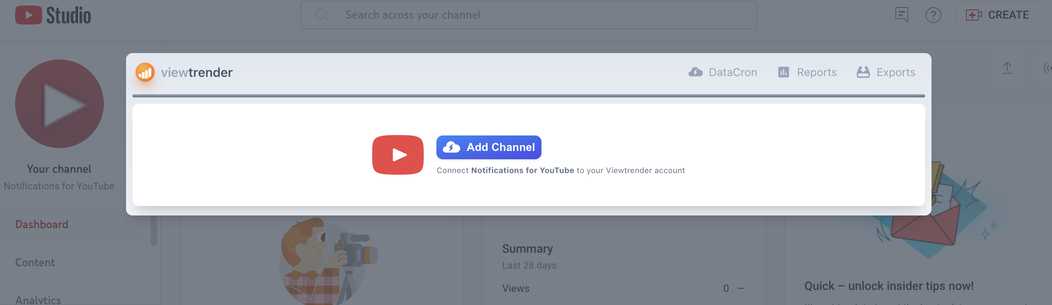Click the Viewtrender orange logo icon
The height and width of the screenshot is (305, 1052).
click(x=145, y=72)
